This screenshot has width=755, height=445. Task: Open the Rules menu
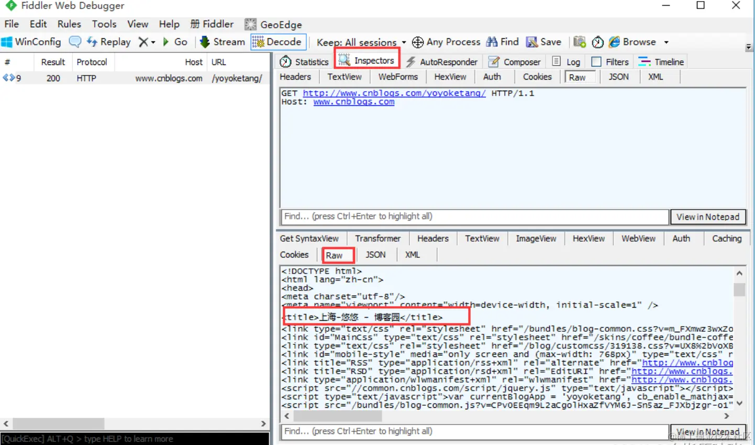(x=69, y=24)
